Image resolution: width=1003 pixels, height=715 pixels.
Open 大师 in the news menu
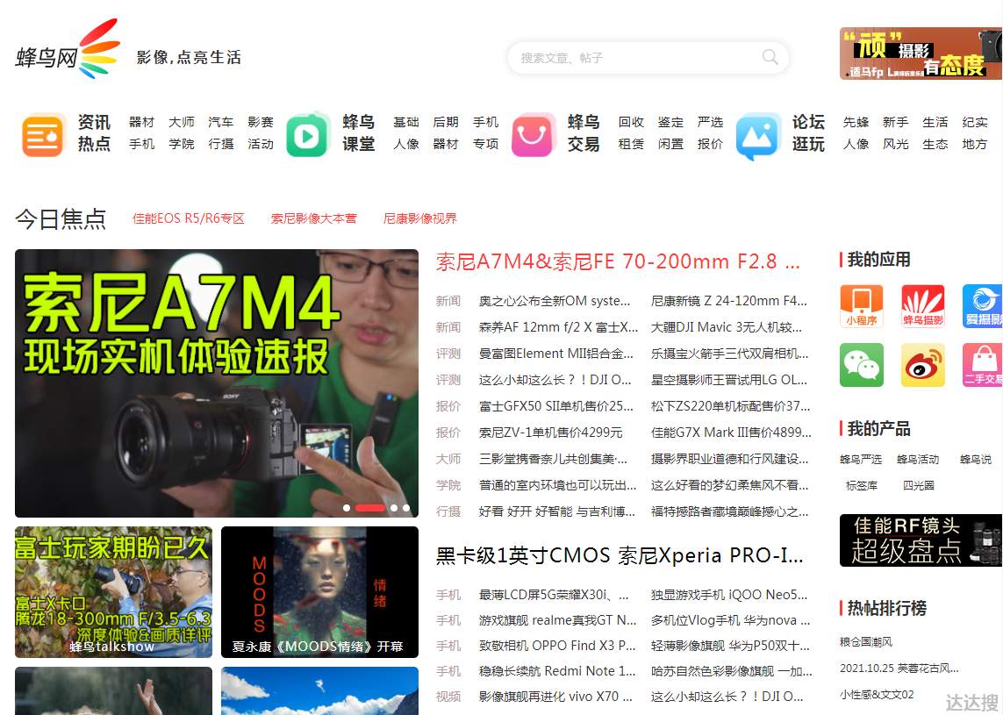pyautogui.click(x=182, y=122)
